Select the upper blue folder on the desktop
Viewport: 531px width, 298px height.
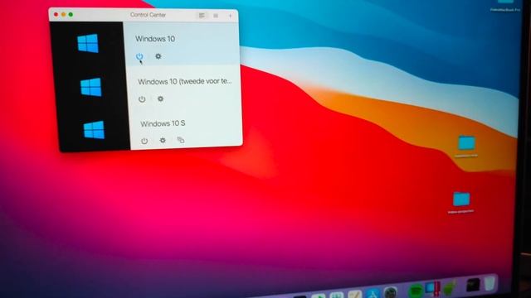(466, 143)
